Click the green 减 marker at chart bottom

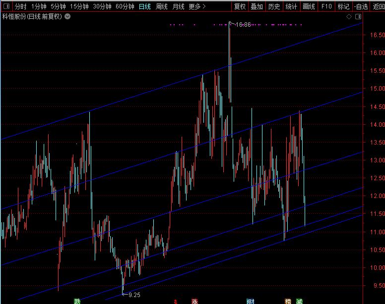(299, 301)
